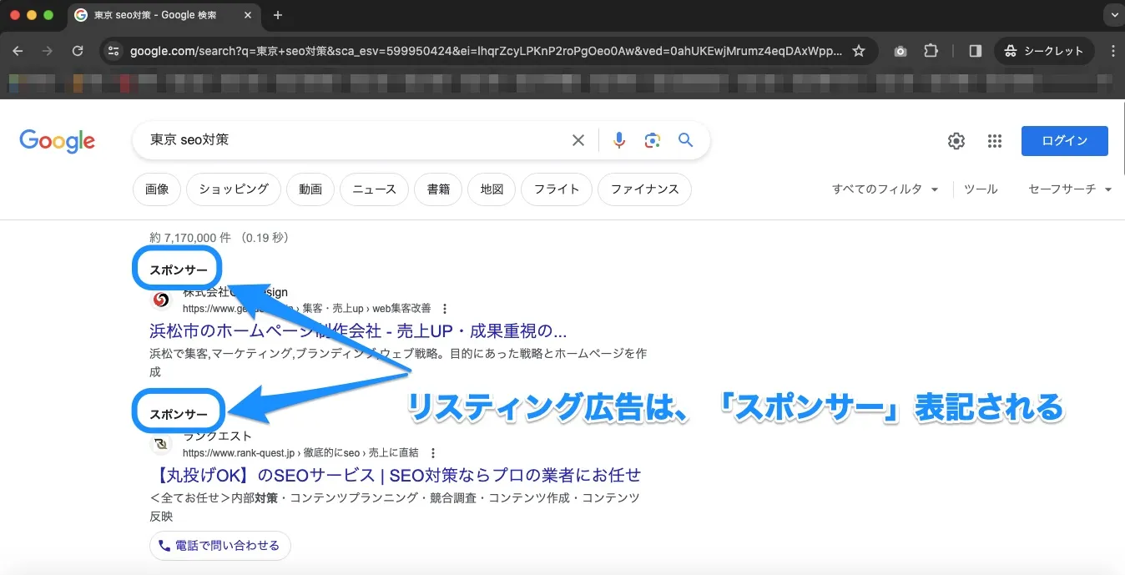Clear the search box with X icon

(x=578, y=140)
